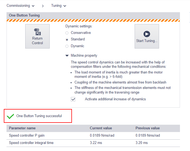Click the current value 3.22 ms

pos(96,143)
